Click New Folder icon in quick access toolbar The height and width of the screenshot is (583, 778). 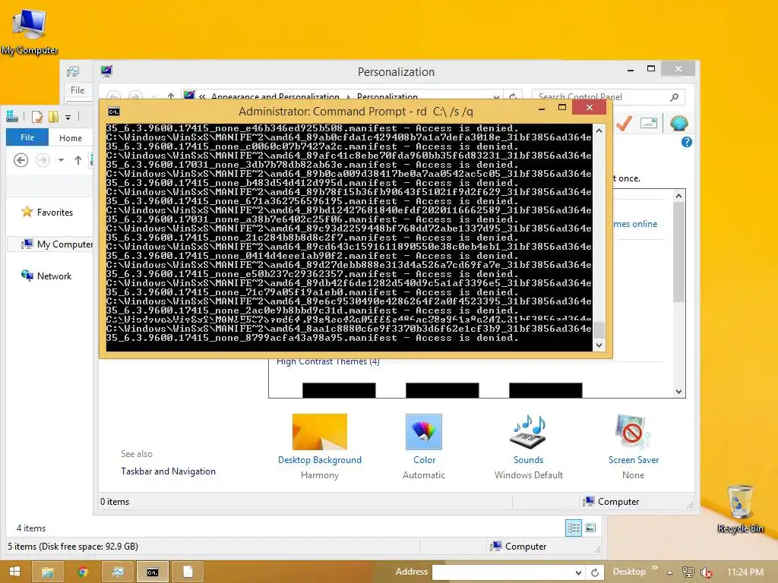click(53, 117)
